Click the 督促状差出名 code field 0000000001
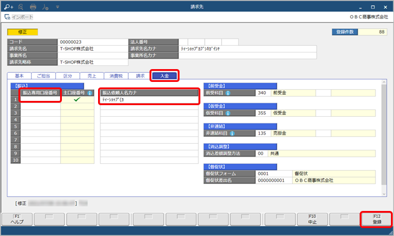Viewport: 394px width, 236px height. (x=274, y=180)
